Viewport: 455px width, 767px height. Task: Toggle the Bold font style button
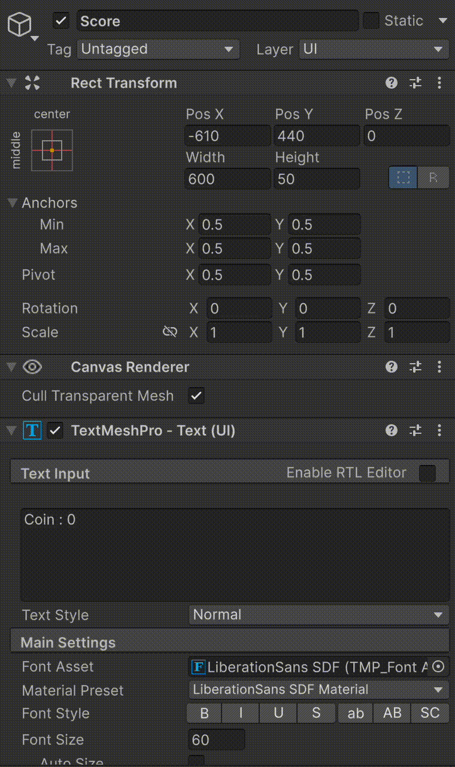point(204,713)
